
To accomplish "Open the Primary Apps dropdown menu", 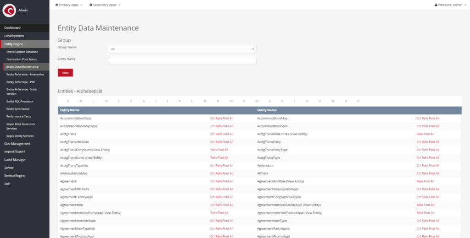I will click(69, 5).
